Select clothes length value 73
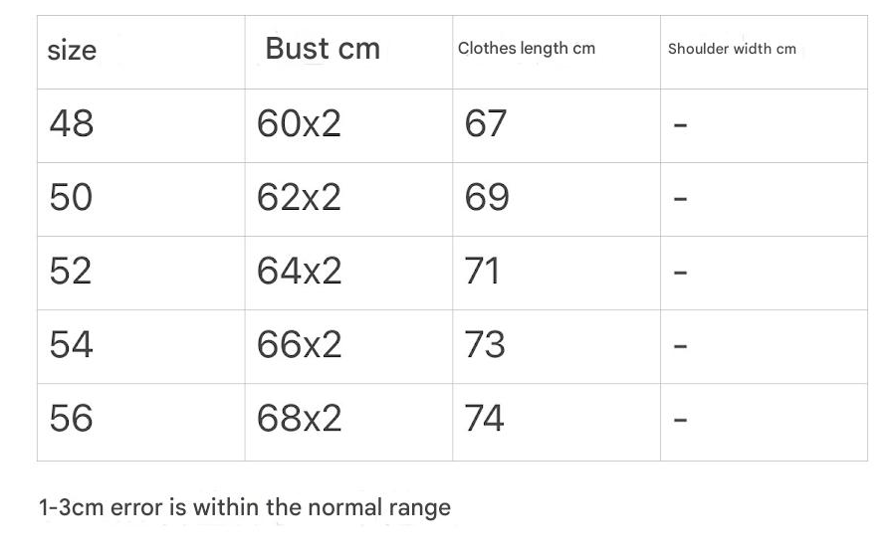 coord(486,344)
